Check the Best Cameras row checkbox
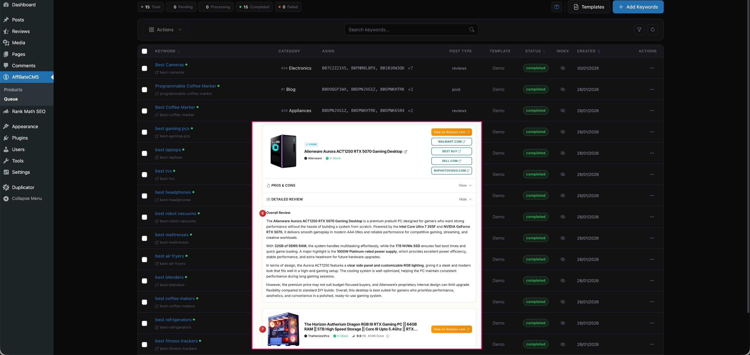The image size is (750, 355). 145,68
